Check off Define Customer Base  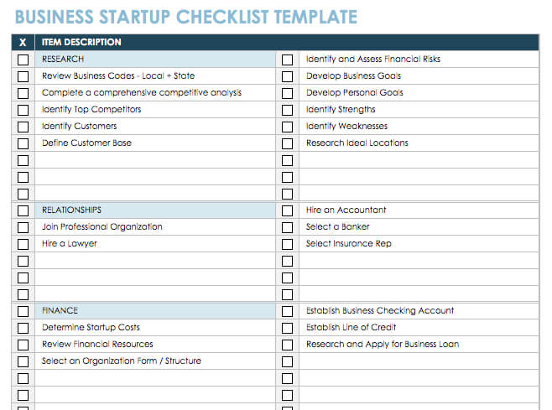pyautogui.click(x=23, y=143)
